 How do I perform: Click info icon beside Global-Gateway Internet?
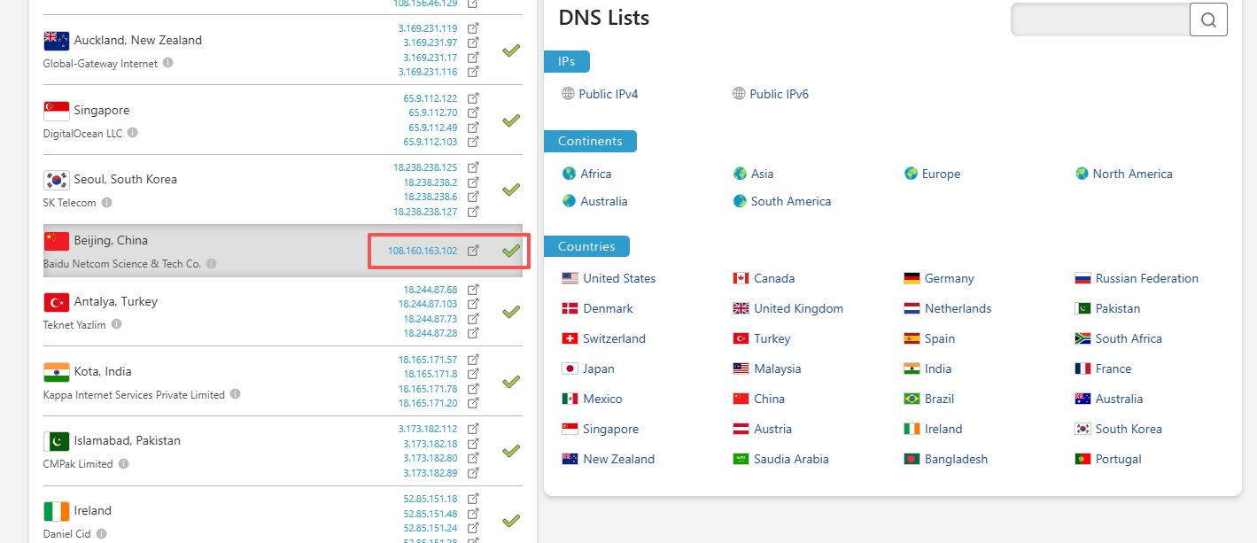coord(167,63)
